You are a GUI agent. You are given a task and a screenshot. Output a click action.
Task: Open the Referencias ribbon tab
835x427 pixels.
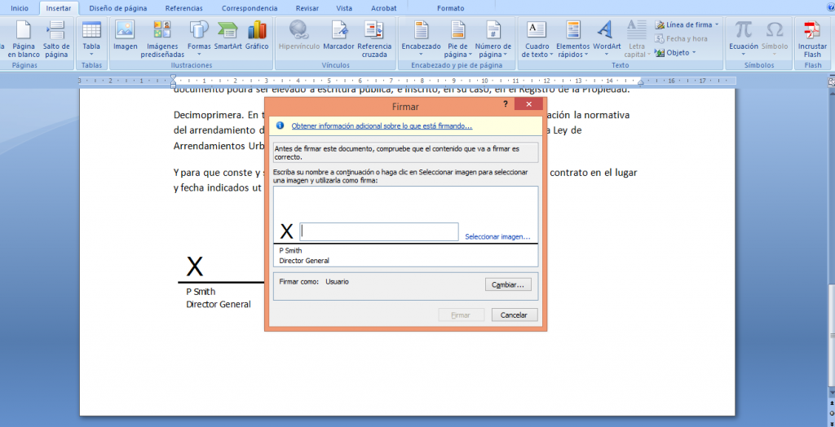183,7
